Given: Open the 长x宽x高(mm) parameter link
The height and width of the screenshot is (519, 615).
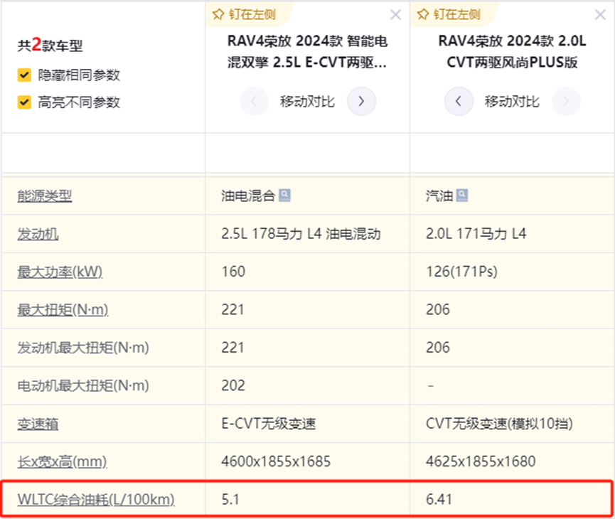Looking at the screenshot, I should (x=62, y=461).
